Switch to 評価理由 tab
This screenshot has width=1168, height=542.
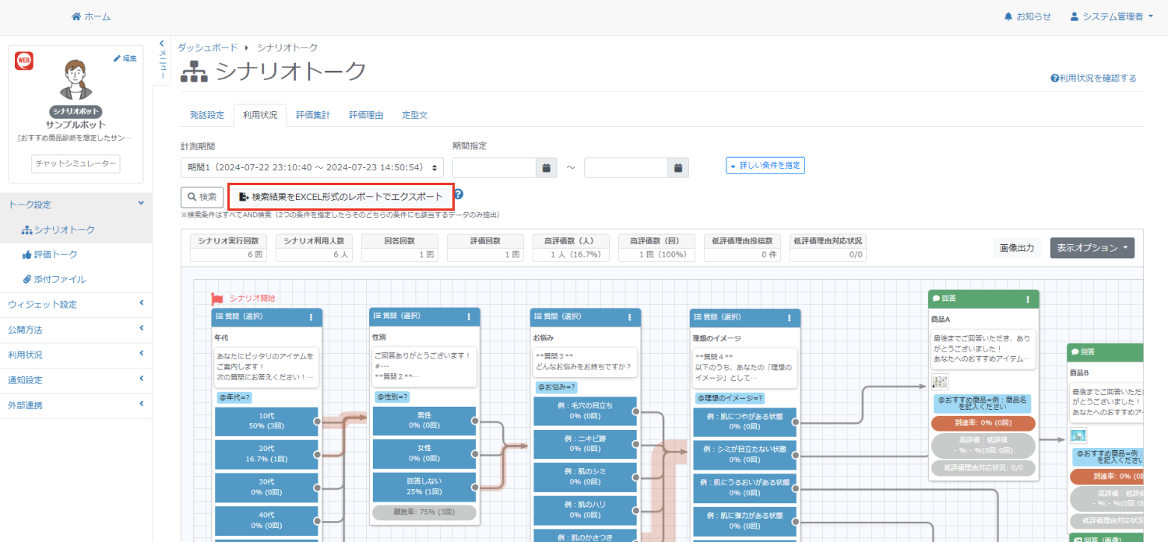click(x=366, y=115)
